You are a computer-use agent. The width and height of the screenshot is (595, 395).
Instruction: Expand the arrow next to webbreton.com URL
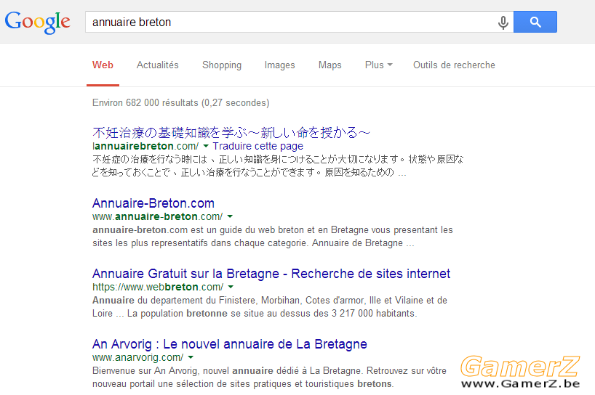231,287
